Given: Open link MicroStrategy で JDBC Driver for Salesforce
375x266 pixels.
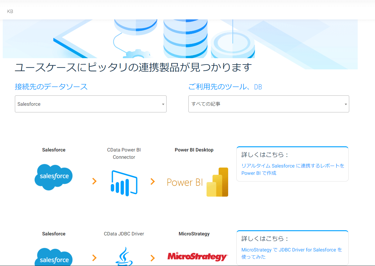Looking at the screenshot, I should [x=292, y=253].
